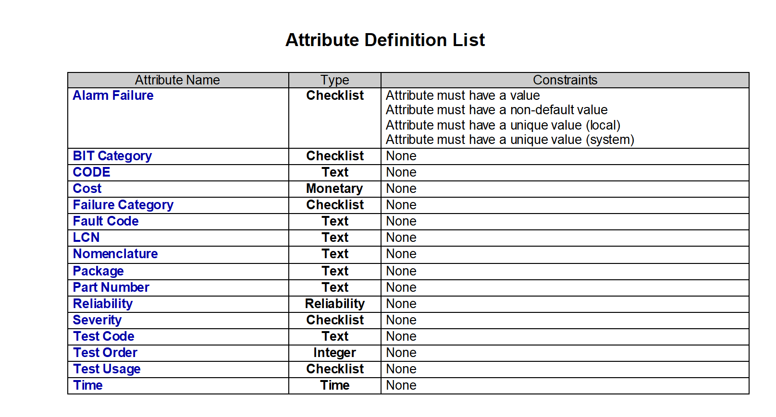
Task: Open the Package attribute link
Action: point(98,271)
